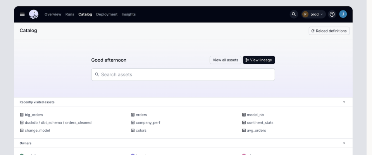The height and width of the screenshot is (155, 372).
Task: Open the help question mark icon
Action: point(332,14)
